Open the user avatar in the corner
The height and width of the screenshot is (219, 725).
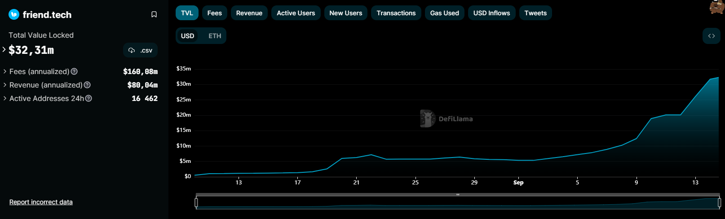click(717, 7)
